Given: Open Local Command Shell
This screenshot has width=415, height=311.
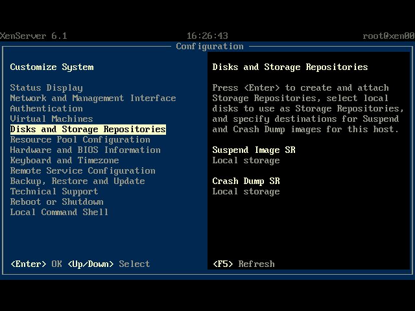Looking at the screenshot, I should click(x=59, y=212).
